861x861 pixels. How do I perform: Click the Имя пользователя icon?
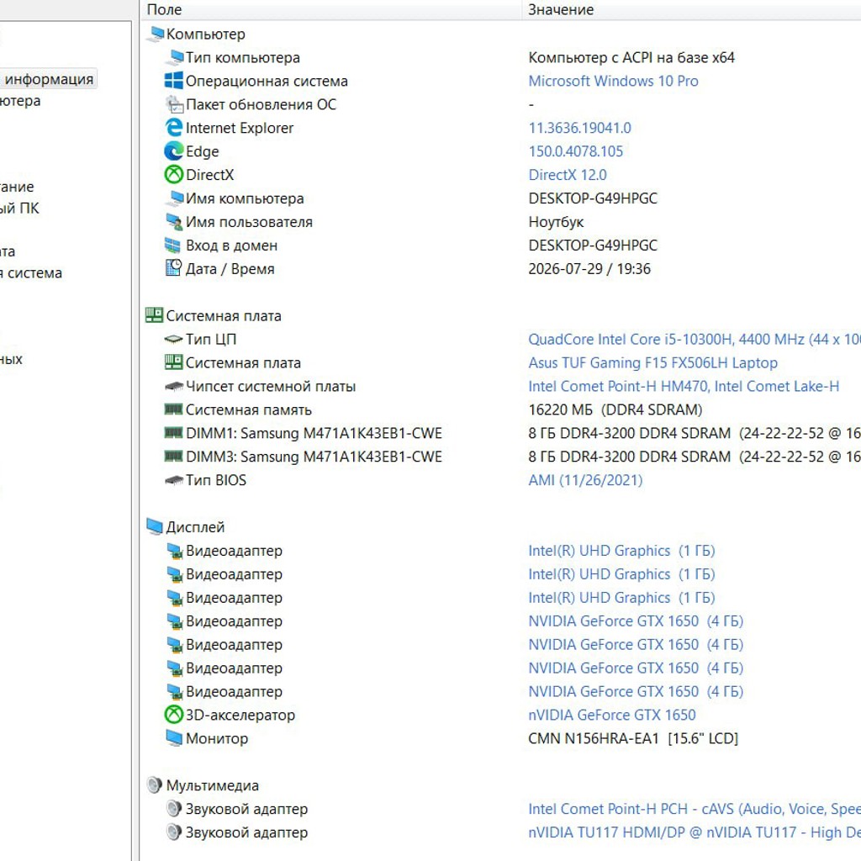coord(174,222)
